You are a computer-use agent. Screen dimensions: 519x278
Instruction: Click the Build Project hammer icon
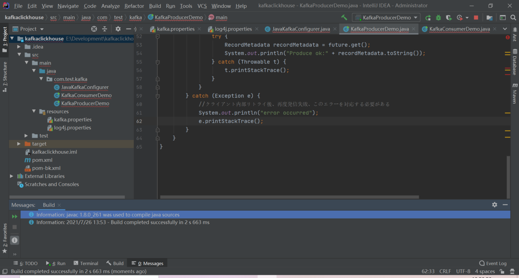pyautogui.click(x=344, y=18)
